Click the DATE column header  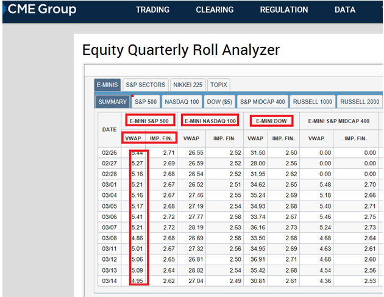point(109,130)
